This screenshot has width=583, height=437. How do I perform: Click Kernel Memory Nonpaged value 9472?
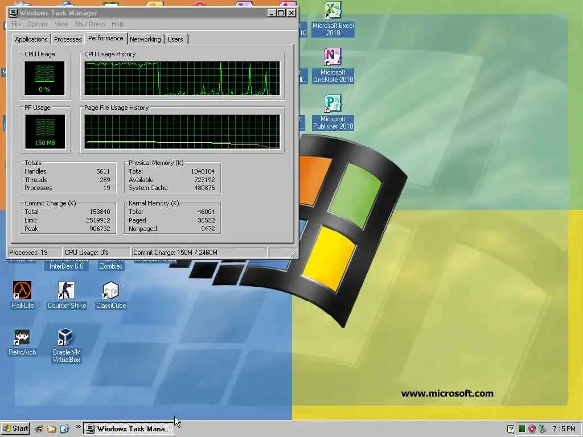(208, 229)
